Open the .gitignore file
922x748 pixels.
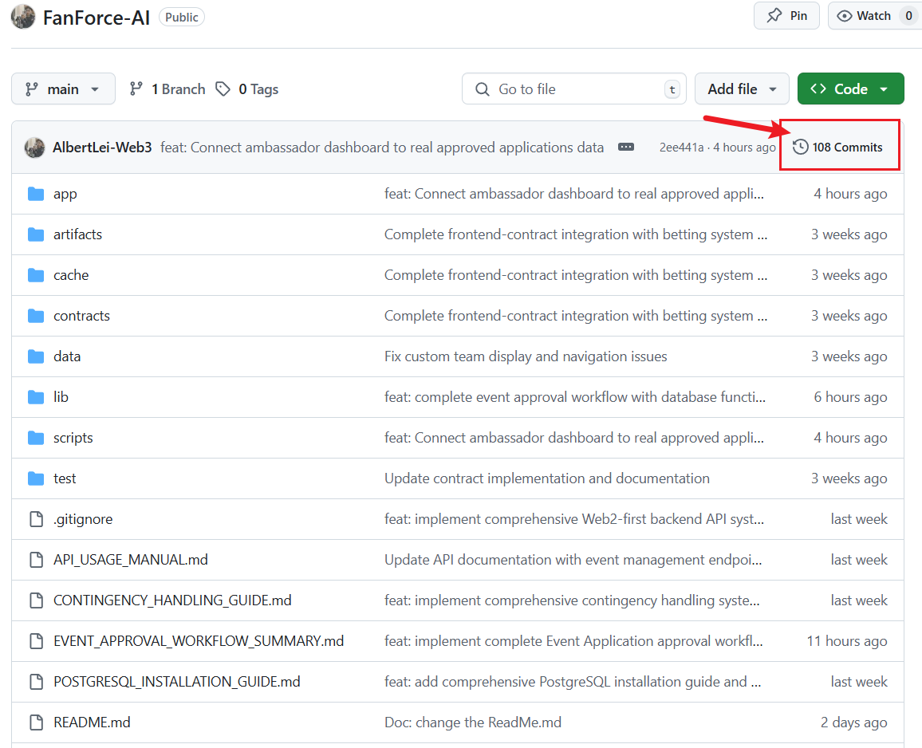[x=83, y=519]
